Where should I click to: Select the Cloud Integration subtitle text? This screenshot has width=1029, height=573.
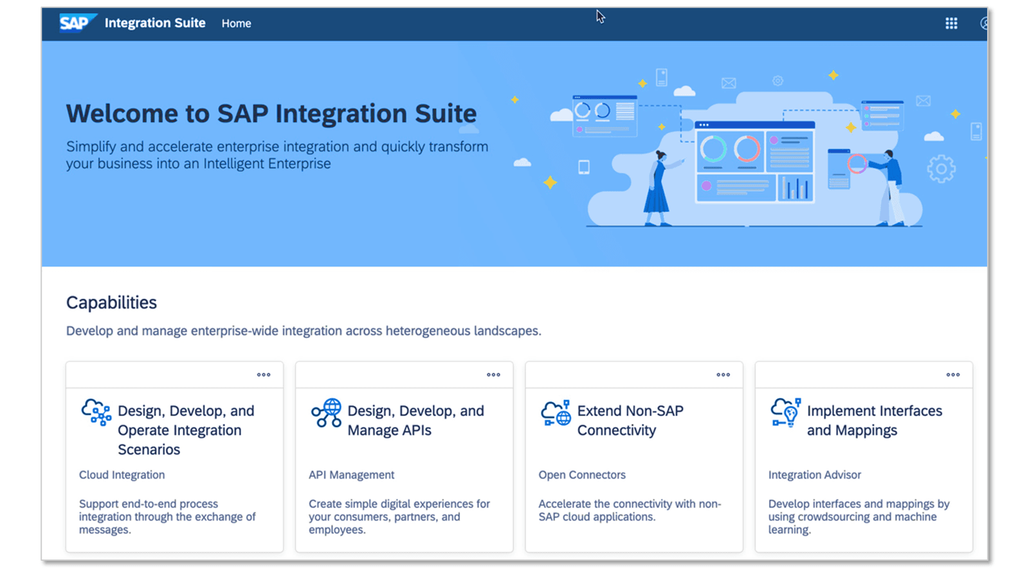[x=122, y=475]
